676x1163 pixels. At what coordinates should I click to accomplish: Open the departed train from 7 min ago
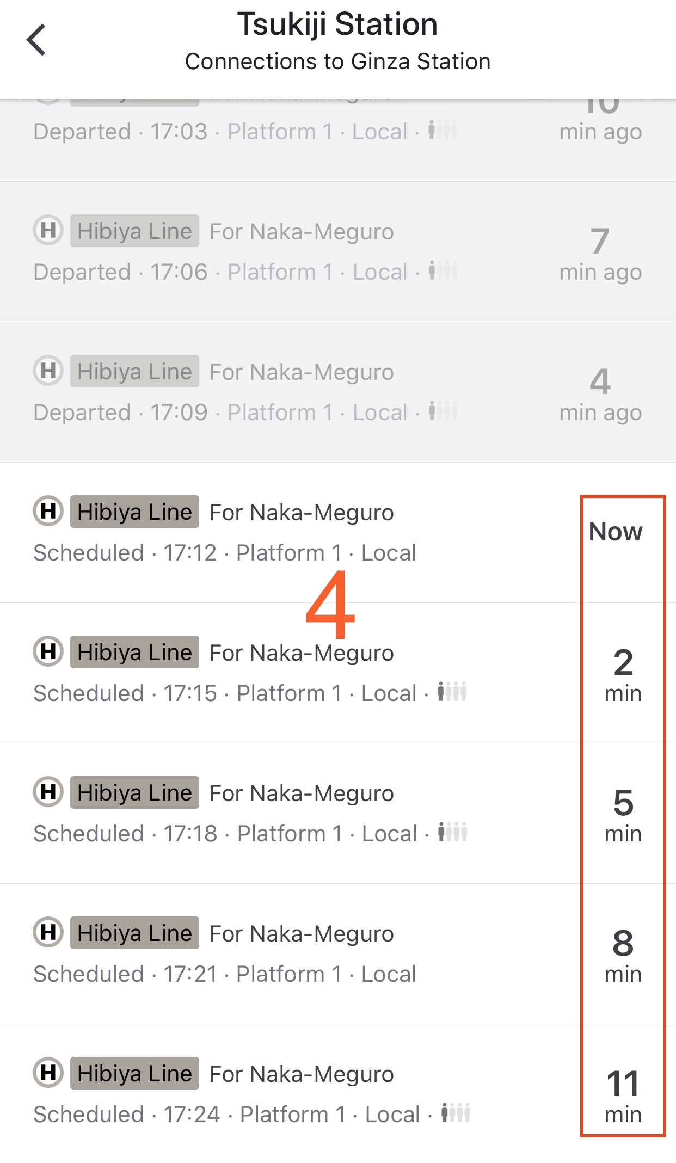(x=338, y=251)
